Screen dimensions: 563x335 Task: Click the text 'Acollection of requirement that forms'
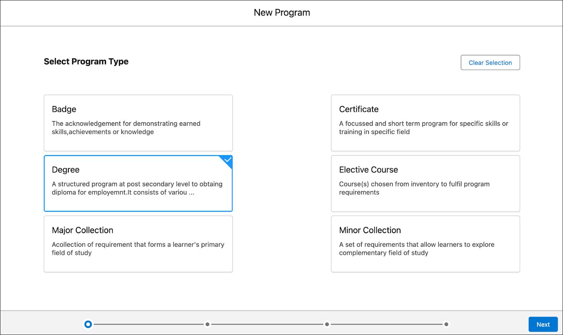pos(138,248)
